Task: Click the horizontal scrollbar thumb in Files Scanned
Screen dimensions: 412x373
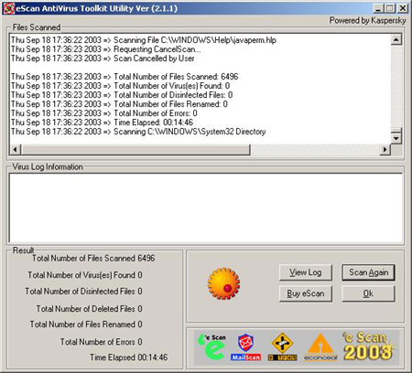Action: [x=136, y=149]
